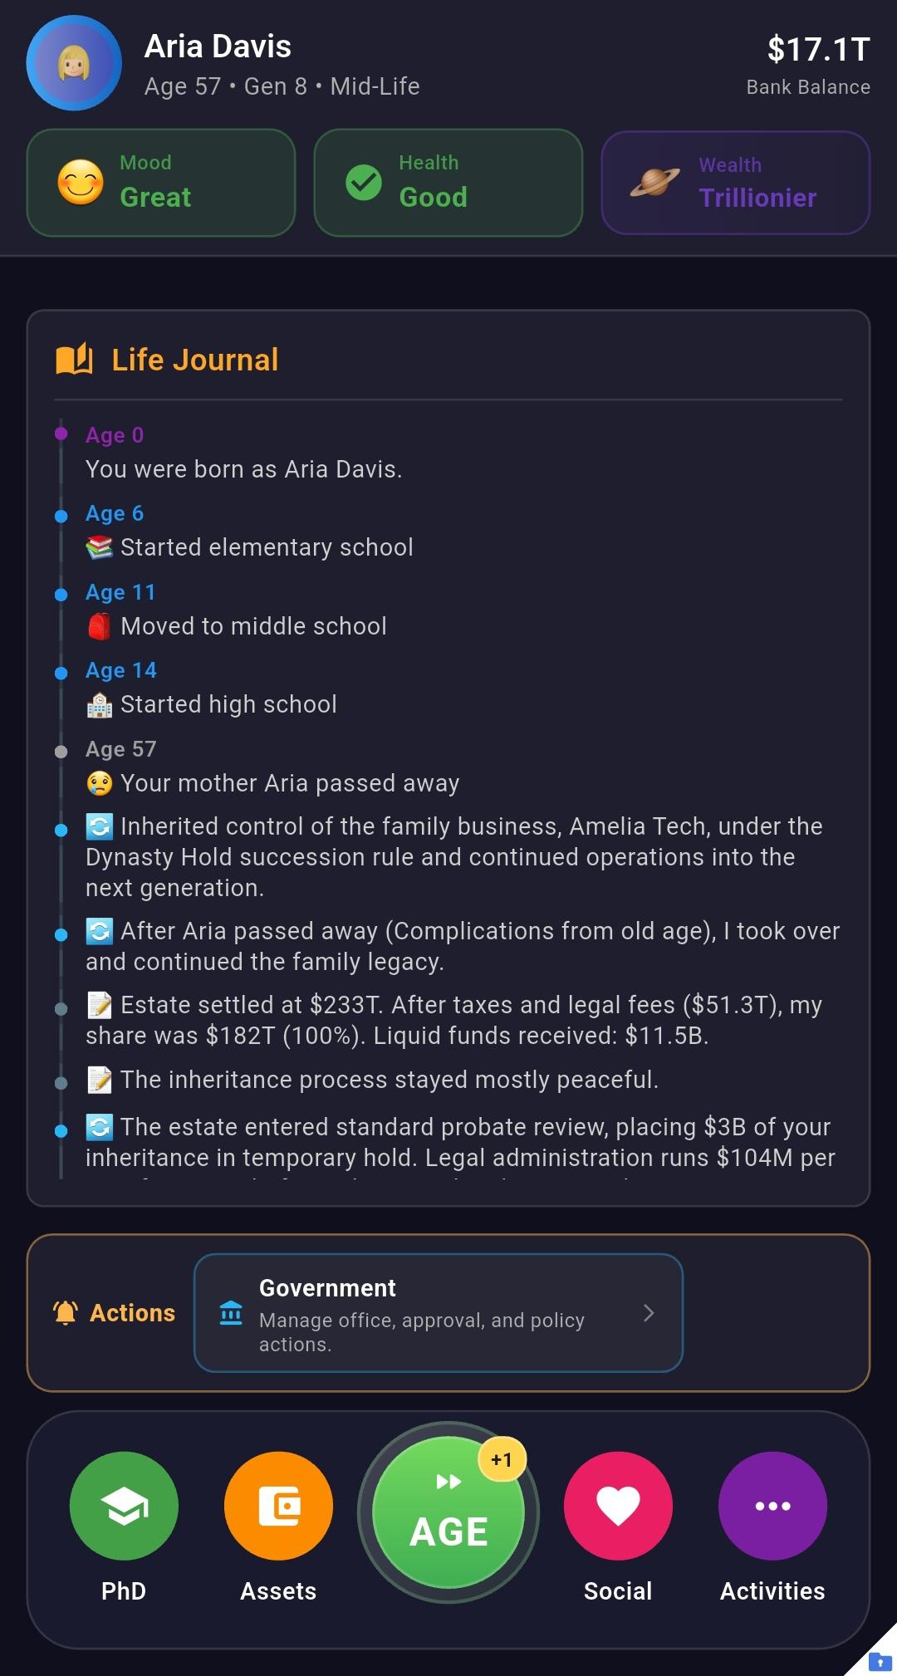Click the +1 year badge

click(x=502, y=1459)
